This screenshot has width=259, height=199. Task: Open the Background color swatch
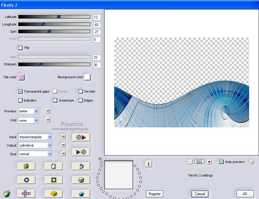pos(87,77)
